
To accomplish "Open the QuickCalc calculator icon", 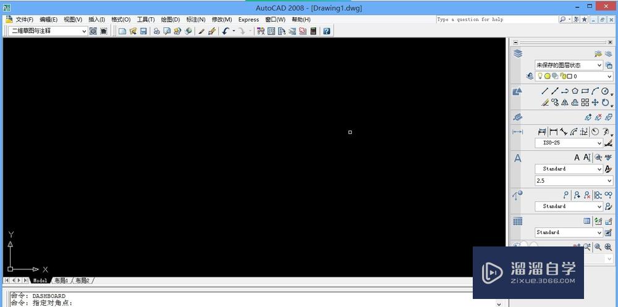I will tap(313, 31).
